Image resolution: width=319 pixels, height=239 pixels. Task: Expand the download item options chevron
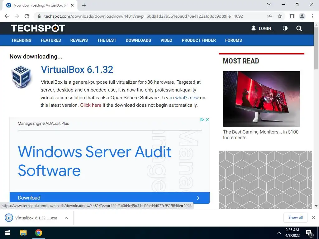click(x=66, y=218)
